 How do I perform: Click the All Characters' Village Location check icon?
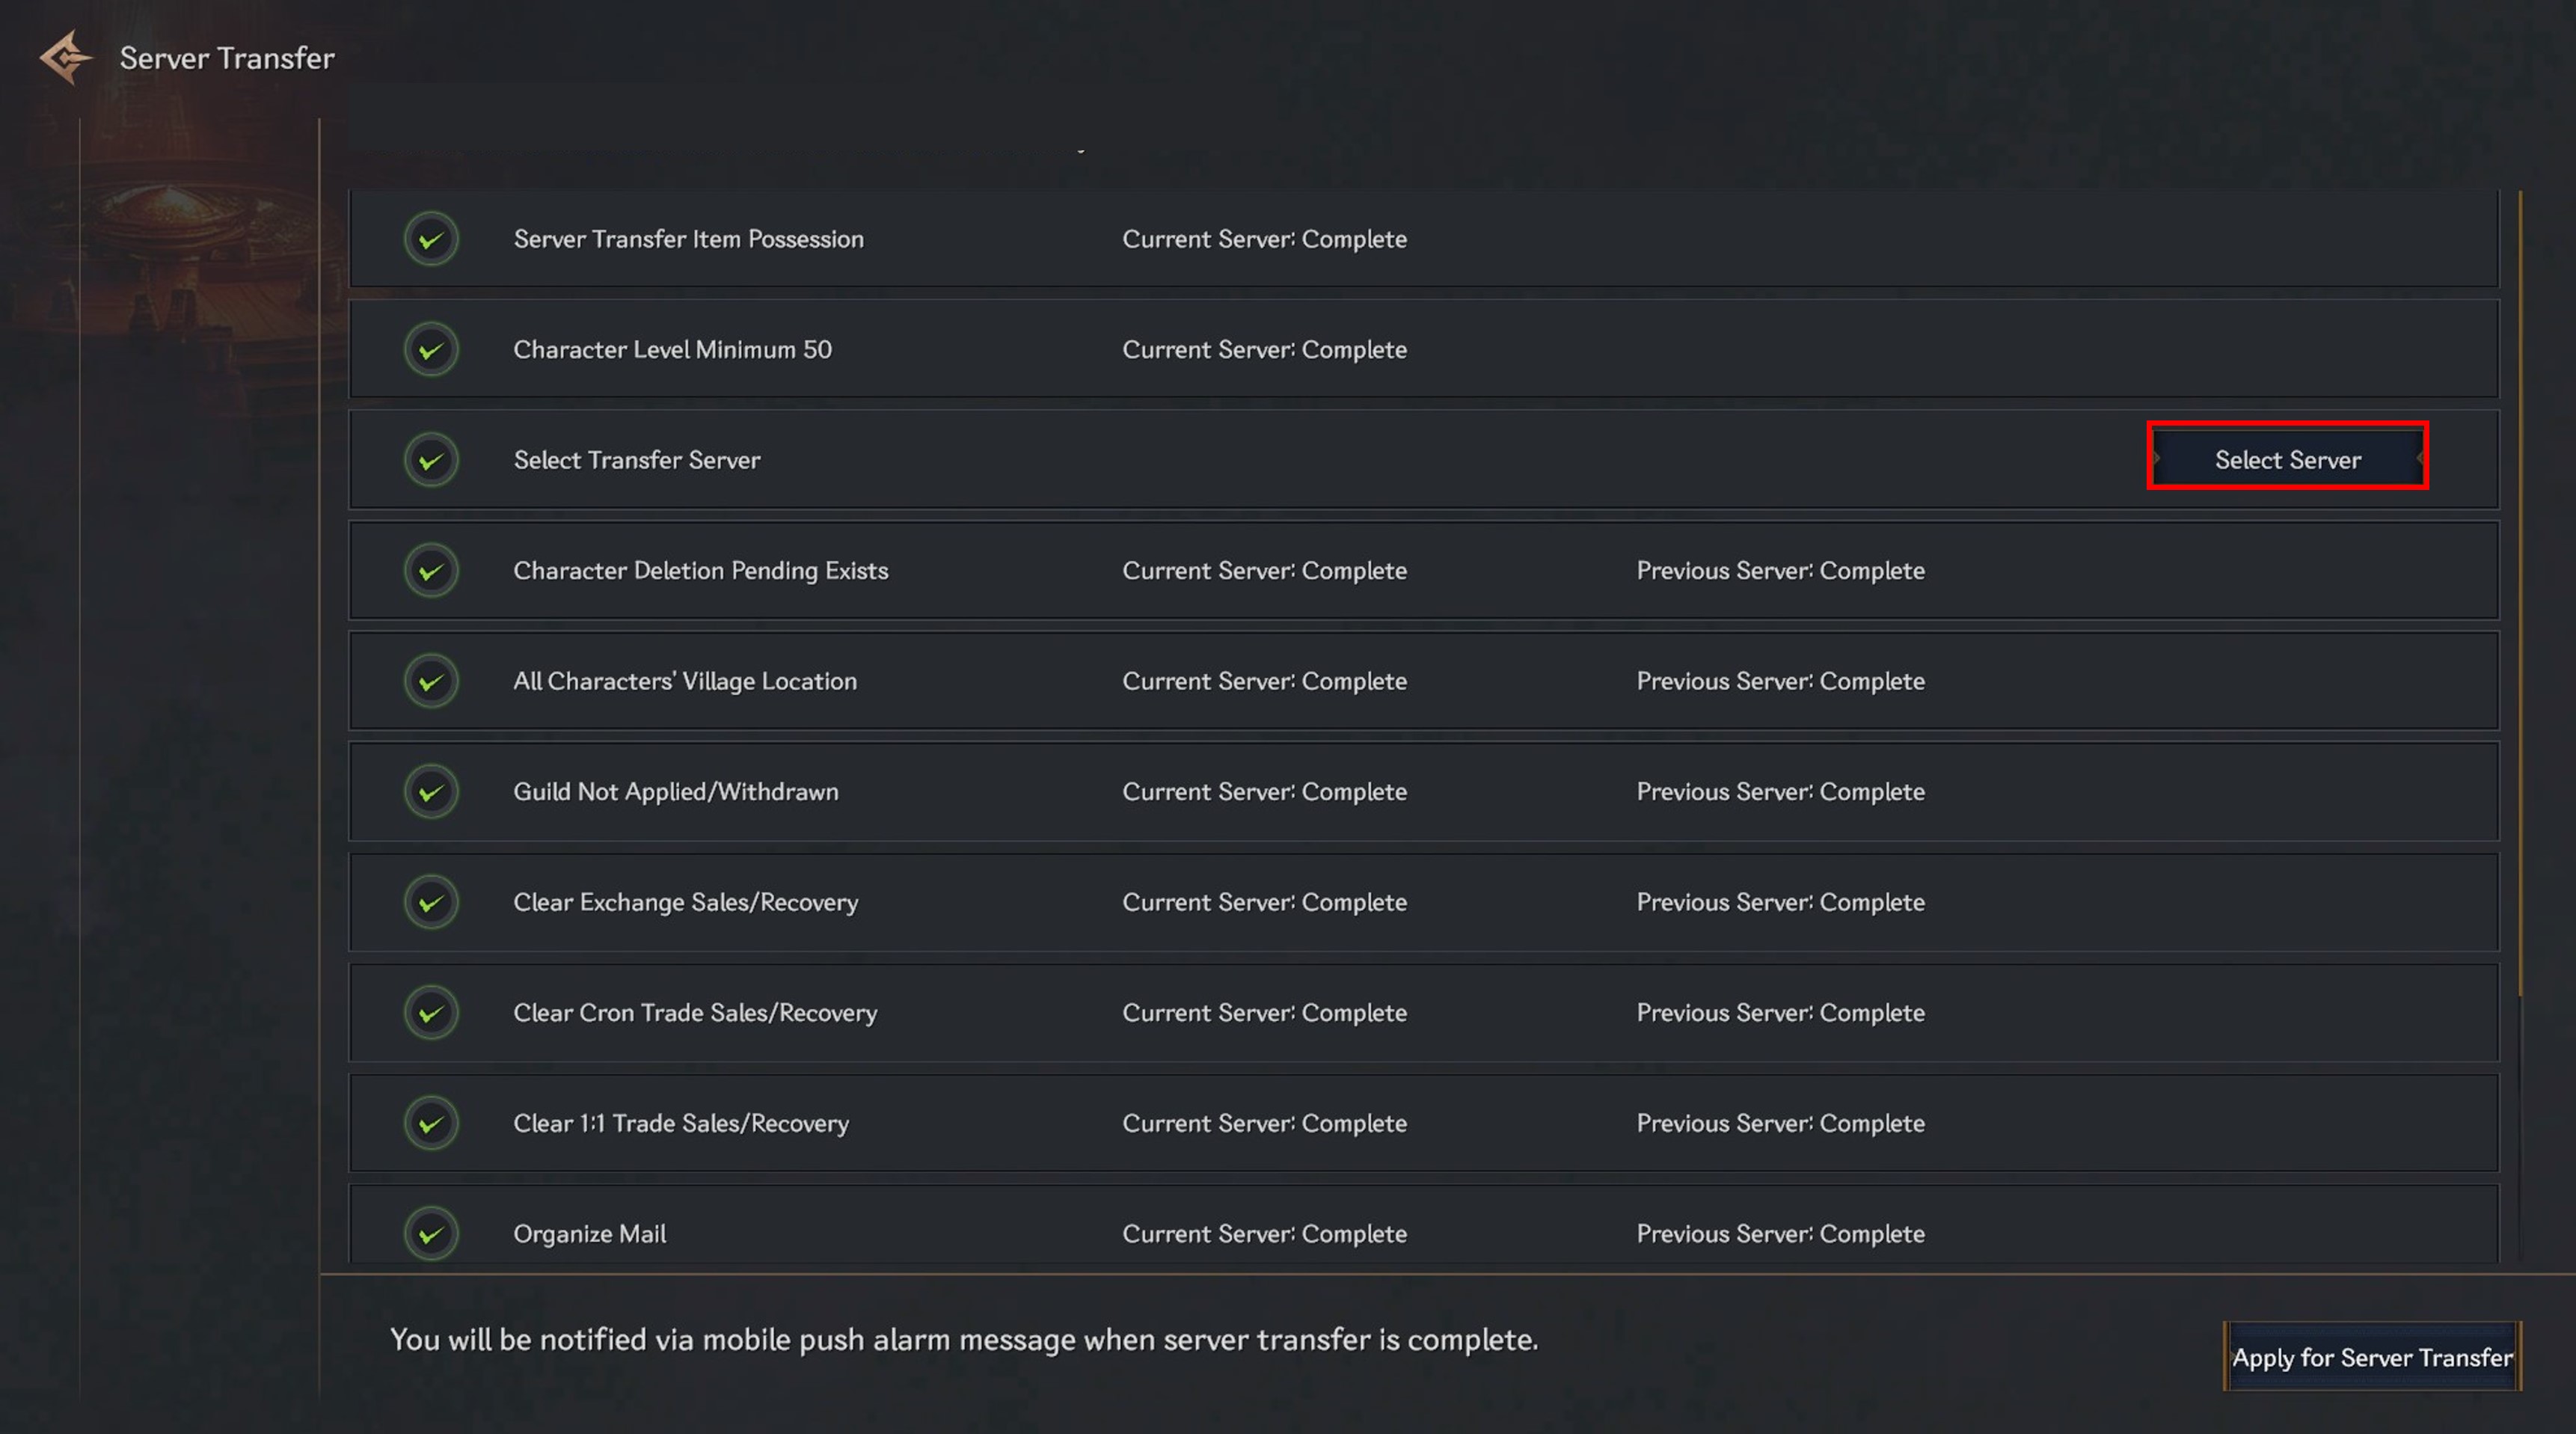tap(431, 681)
